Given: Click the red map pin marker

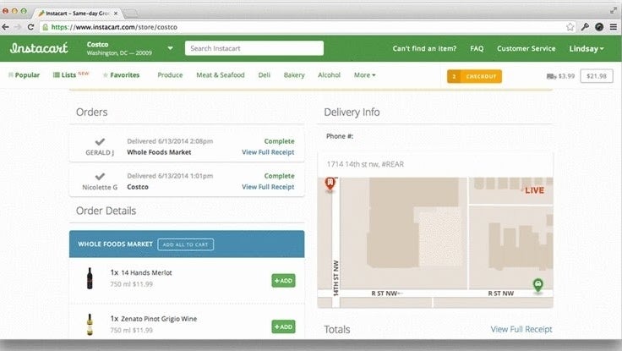Looking at the screenshot, I should [330, 184].
